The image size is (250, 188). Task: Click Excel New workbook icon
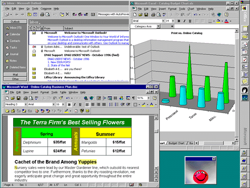(x=135, y=15)
